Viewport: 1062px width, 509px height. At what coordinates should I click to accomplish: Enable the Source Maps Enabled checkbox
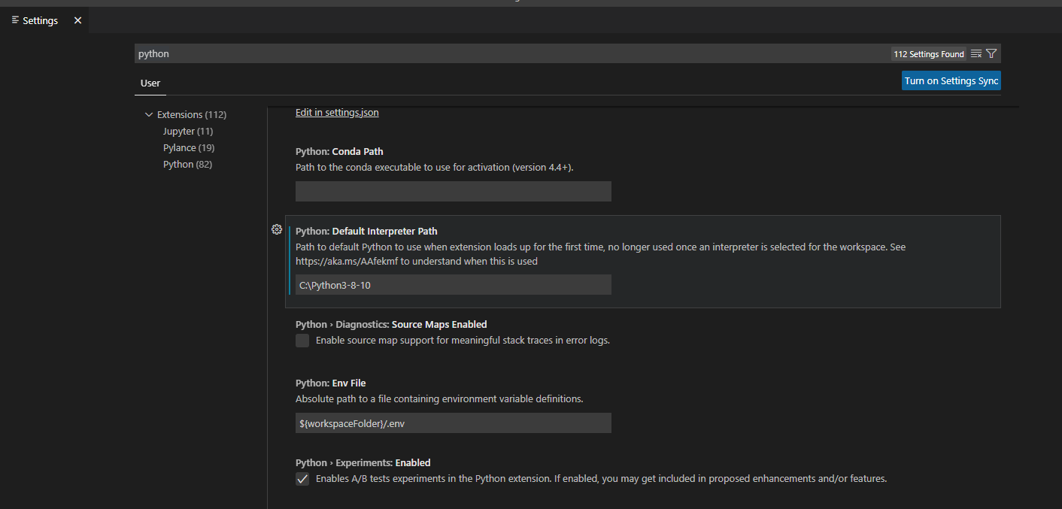pos(302,341)
